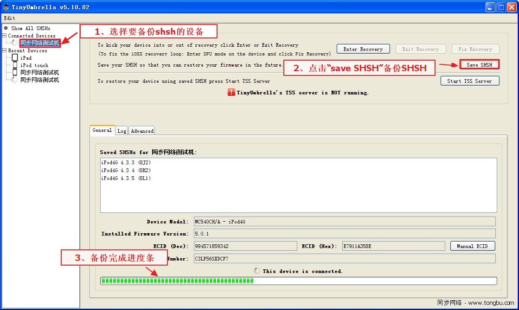This screenshot has width=519, height=310.
Task: Click the Manual ECID button
Action: point(472,246)
